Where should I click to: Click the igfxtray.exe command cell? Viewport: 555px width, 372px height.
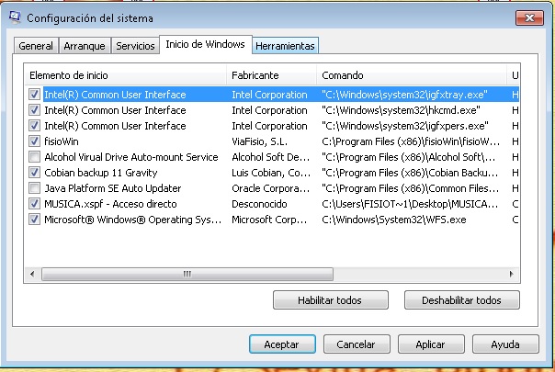point(404,95)
